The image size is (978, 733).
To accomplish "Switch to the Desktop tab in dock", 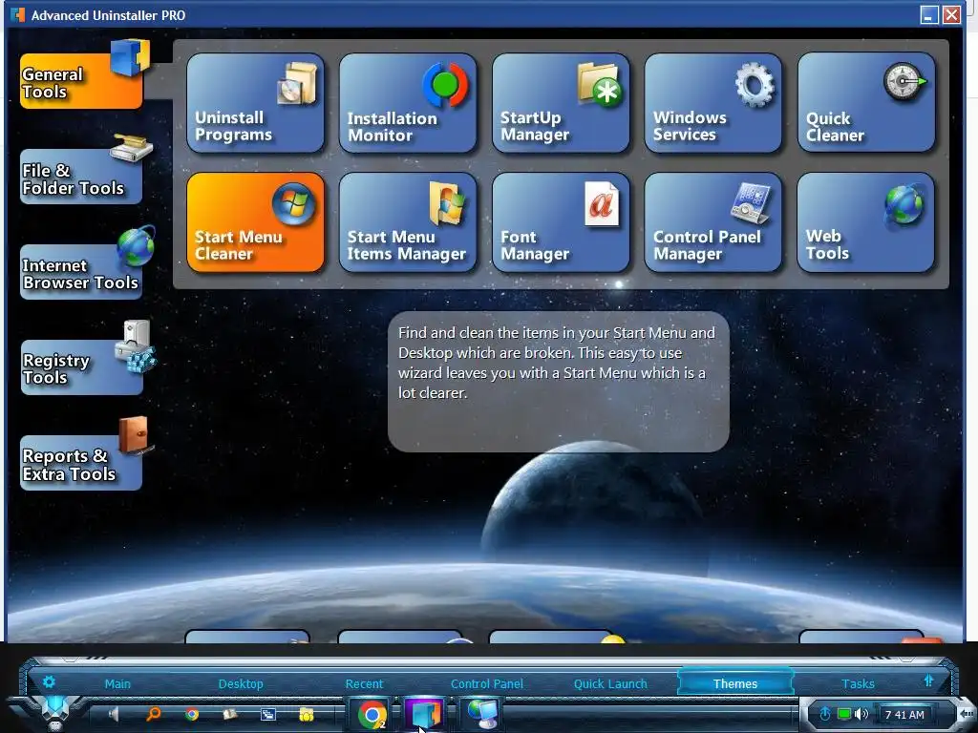I will point(241,683).
